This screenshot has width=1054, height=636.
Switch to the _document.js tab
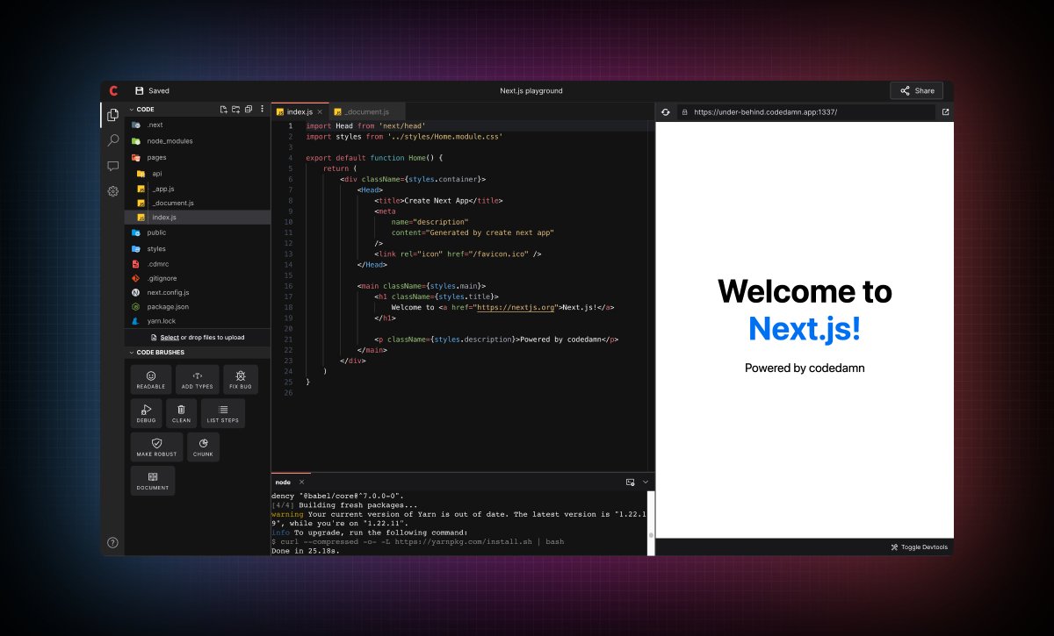click(x=367, y=112)
